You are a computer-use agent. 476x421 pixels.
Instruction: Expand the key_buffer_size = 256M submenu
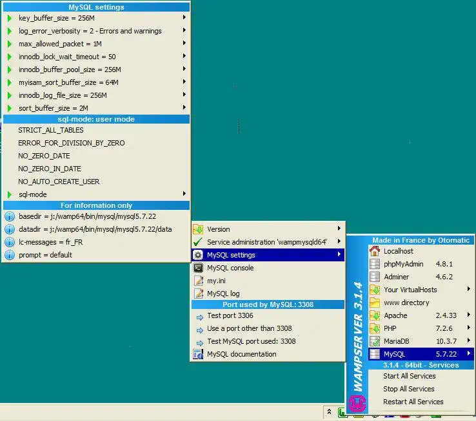(96, 18)
